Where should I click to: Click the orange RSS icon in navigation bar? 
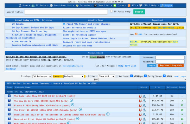coord(129,5)
